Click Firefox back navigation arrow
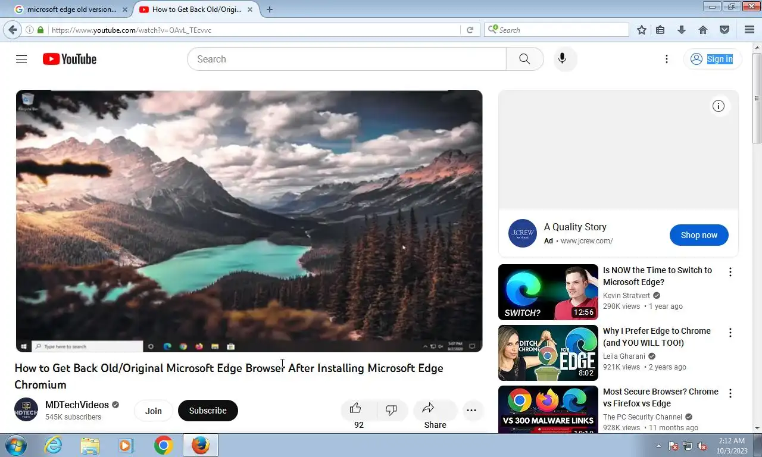This screenshot has width=762, height=457. pyautogui.click(x=13, y=30)
